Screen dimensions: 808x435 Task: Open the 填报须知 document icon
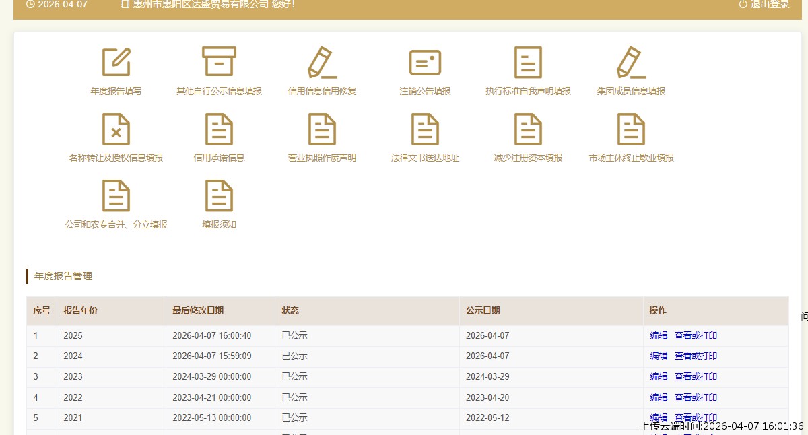pos(219,196)
